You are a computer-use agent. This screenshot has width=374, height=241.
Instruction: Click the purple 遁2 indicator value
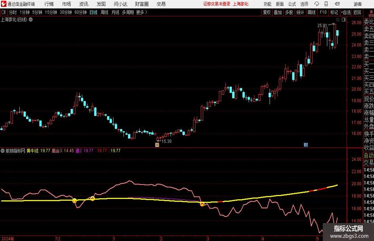click(x=84, y=151)
